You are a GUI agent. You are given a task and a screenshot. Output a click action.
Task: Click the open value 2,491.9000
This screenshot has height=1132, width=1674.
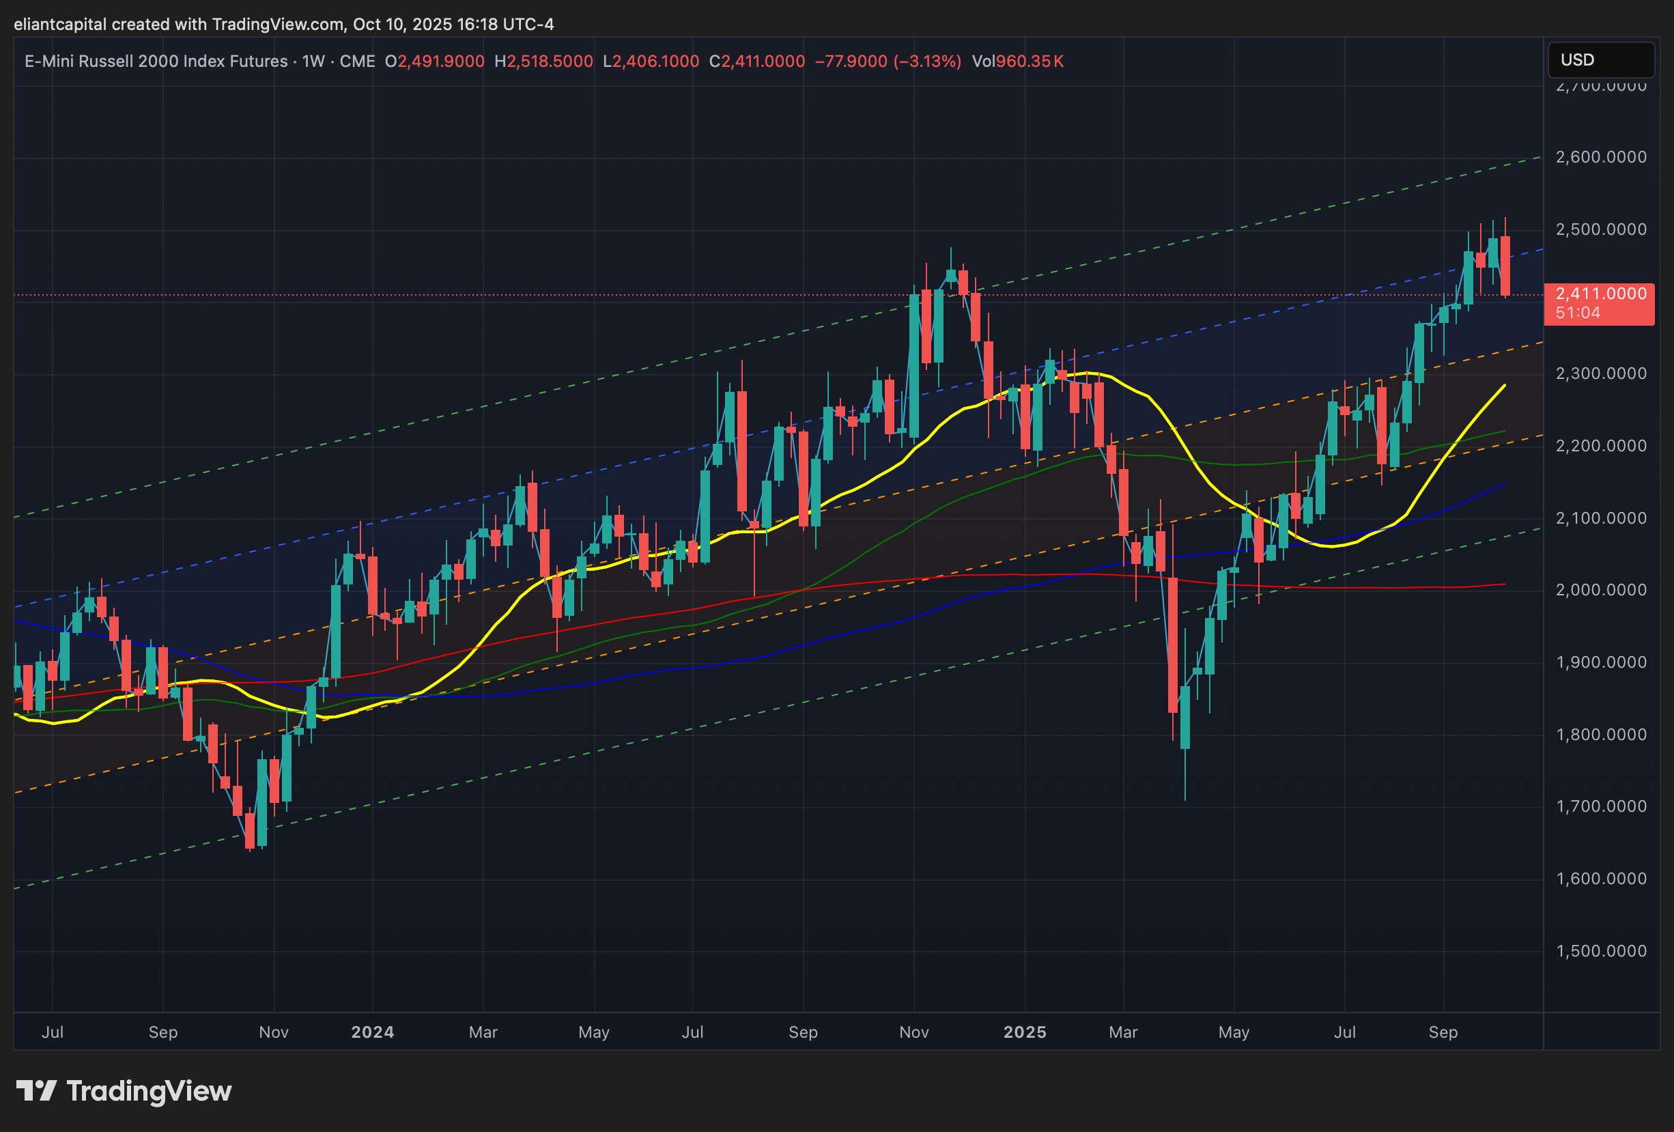point(441,61)
